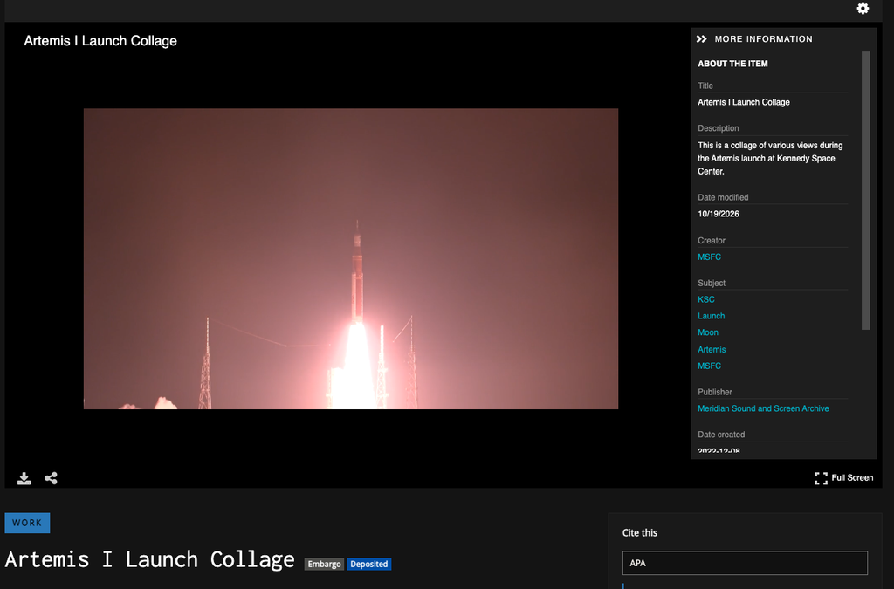Download the item using the download icon

[24, 478]
